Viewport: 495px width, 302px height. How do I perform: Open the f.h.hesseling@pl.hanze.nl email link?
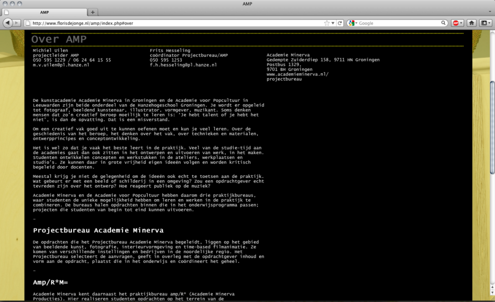tap(183, 65)
